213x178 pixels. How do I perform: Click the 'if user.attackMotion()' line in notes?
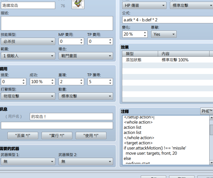coord(155,148)
